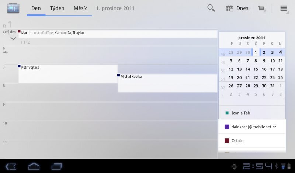295x173 pixels.
Task: Tap the Android home button
Action: (34, 166)
